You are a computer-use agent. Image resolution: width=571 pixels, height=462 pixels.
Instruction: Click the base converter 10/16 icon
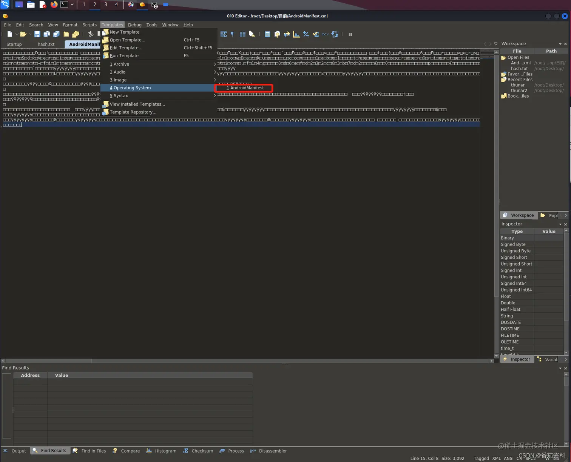(x=335, y=34)
